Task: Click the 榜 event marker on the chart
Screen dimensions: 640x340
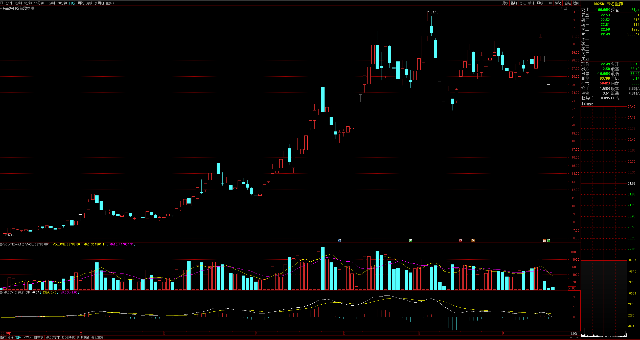Action: point(473,240)
